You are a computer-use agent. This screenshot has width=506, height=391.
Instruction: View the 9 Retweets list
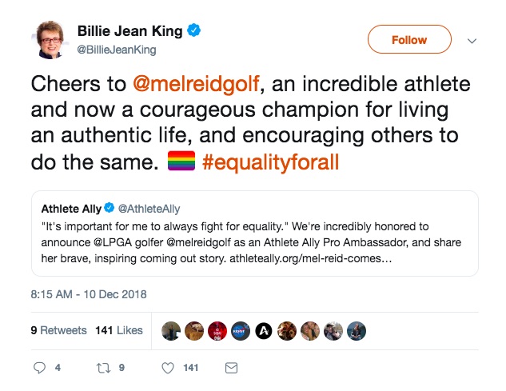coord(58,330)
